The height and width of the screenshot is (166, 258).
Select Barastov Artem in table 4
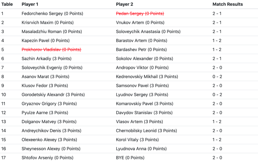pos(141,41)
